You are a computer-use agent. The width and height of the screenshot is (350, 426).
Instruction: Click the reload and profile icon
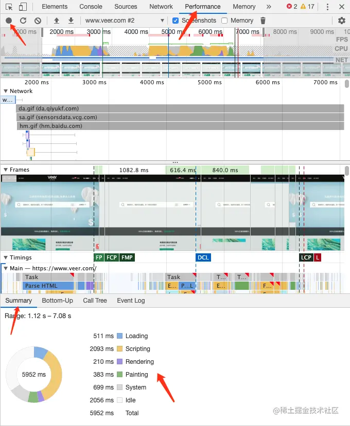tap(23, 21)
